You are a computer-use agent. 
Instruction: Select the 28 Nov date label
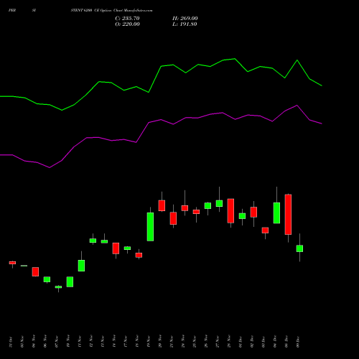pyautogui.click(x=229, y=342)
